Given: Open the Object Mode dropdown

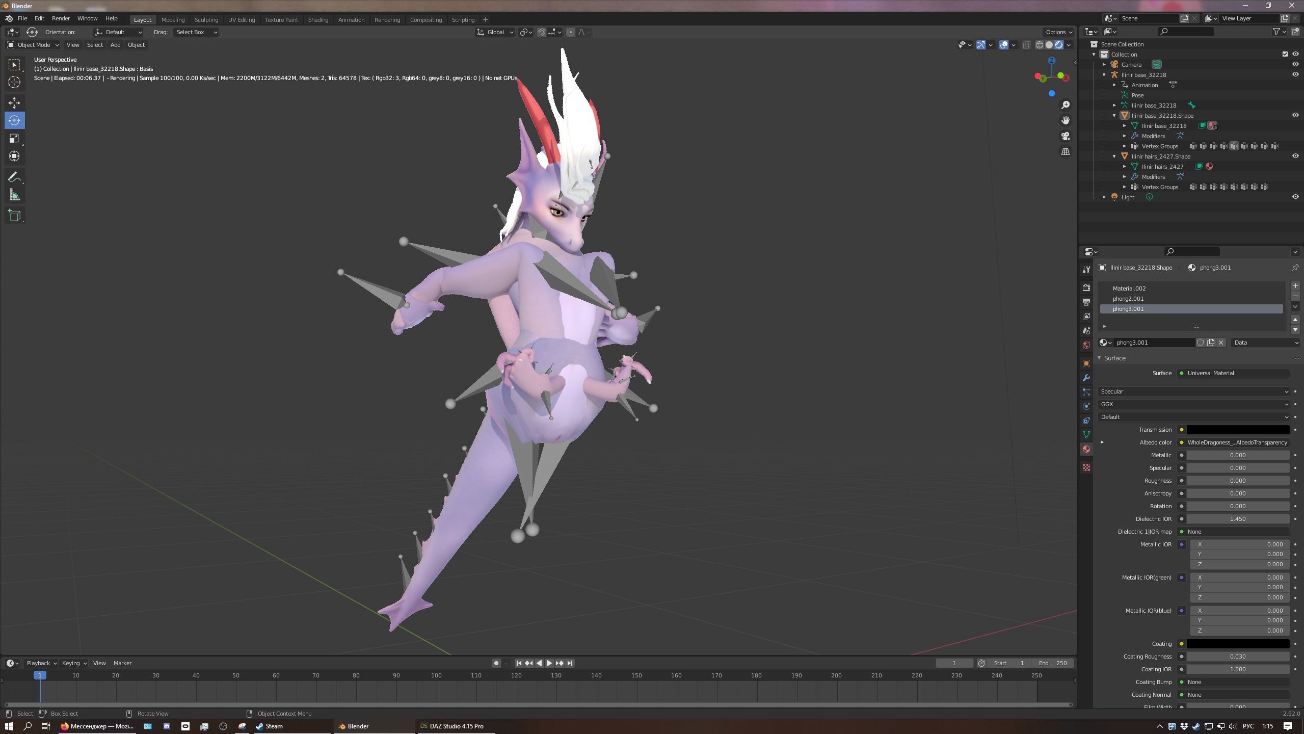Looking at the screenshot, I should (x=33, y=45).
